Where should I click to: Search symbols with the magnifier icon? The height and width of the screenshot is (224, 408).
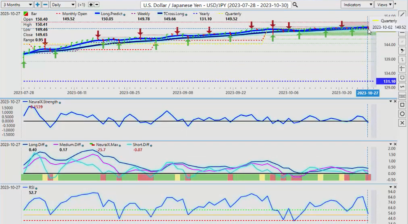click(x=295, y=5)
